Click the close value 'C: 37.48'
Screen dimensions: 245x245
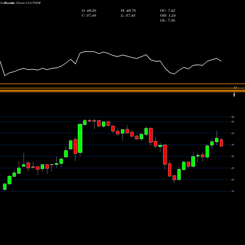pos(89,16)
